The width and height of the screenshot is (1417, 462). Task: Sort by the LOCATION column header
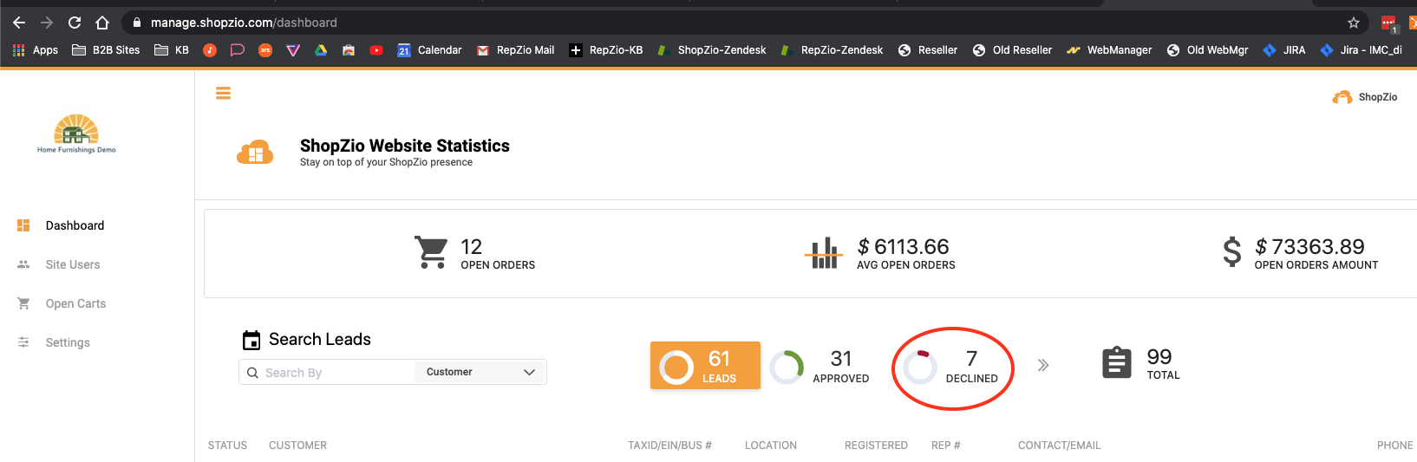click(771, 446)
